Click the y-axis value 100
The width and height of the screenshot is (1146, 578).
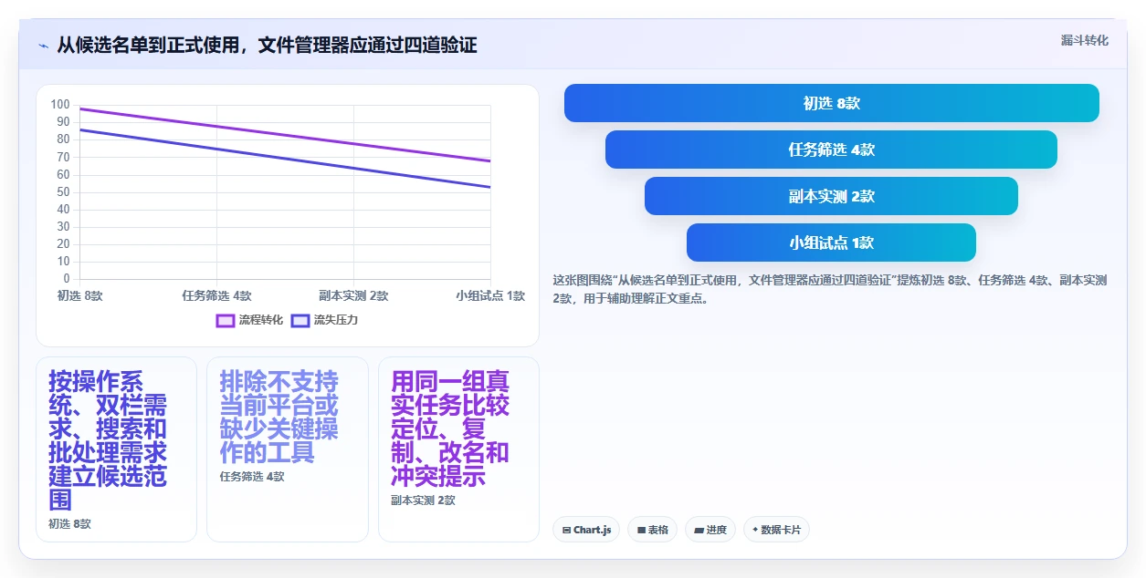click(x=60, y=105)
